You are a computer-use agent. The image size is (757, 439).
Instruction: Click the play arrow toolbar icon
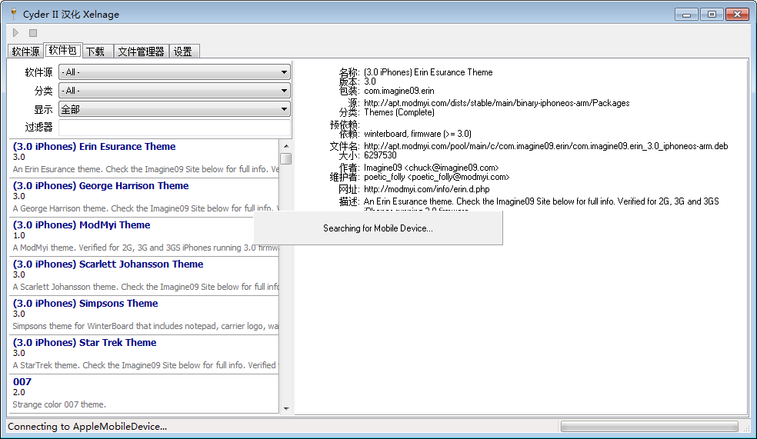15,33
